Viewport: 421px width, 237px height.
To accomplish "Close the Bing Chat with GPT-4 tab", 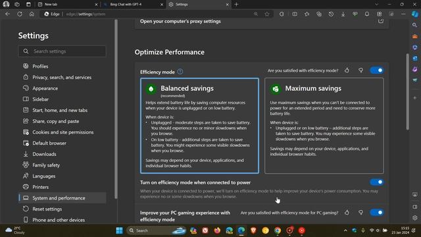I will tap(162, 5).
